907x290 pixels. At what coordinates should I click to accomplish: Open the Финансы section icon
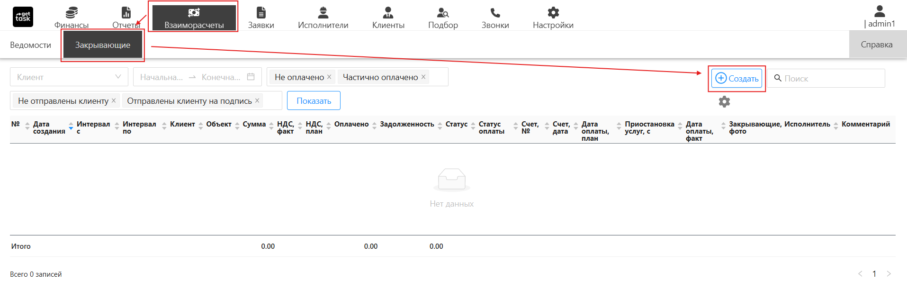pyautogui.click(x=72, y=13)
